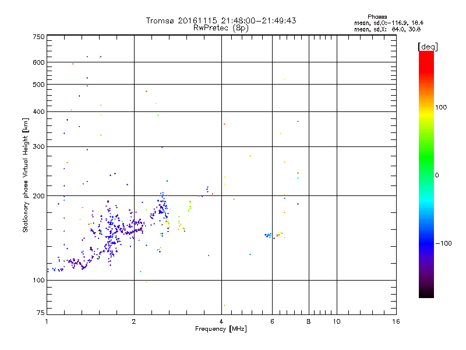Image resolution: width=466 pixels, height=350 pixels.
Task: Click the 'Frequency [MHz]' x-axis label
Action: (221, 329)
